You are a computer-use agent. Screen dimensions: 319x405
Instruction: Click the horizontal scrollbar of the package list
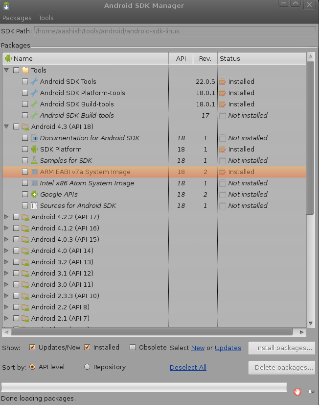pyautogui.click(x=152, y=332)
